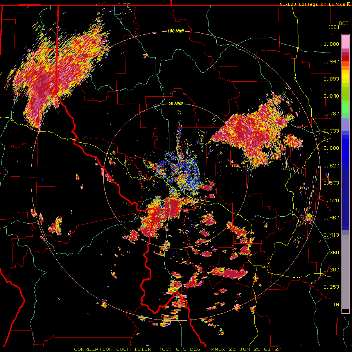Click the [CC] units label
The width and height of the screenshot is (352, 352).
[334, 27]
